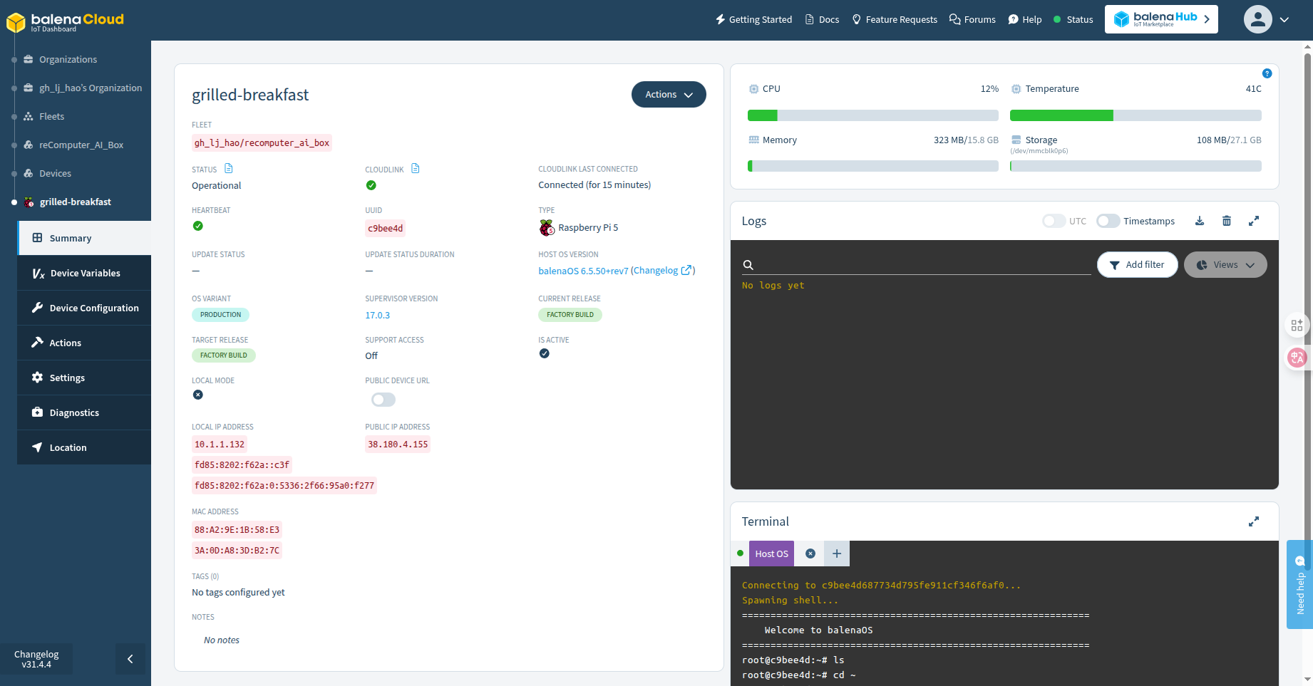This screenshot has height=686, width=1313.
Task: Click the blue help icon on metrics card
Action: [1267, 73]
